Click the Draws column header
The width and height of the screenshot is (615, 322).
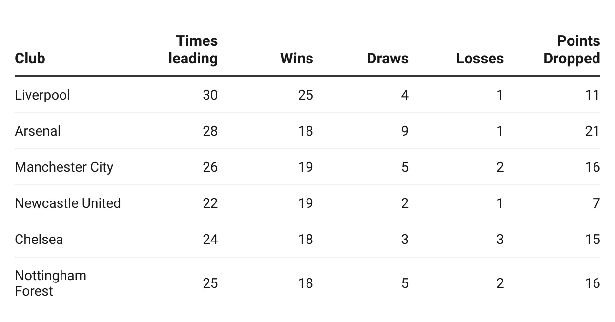coord(388,59)
